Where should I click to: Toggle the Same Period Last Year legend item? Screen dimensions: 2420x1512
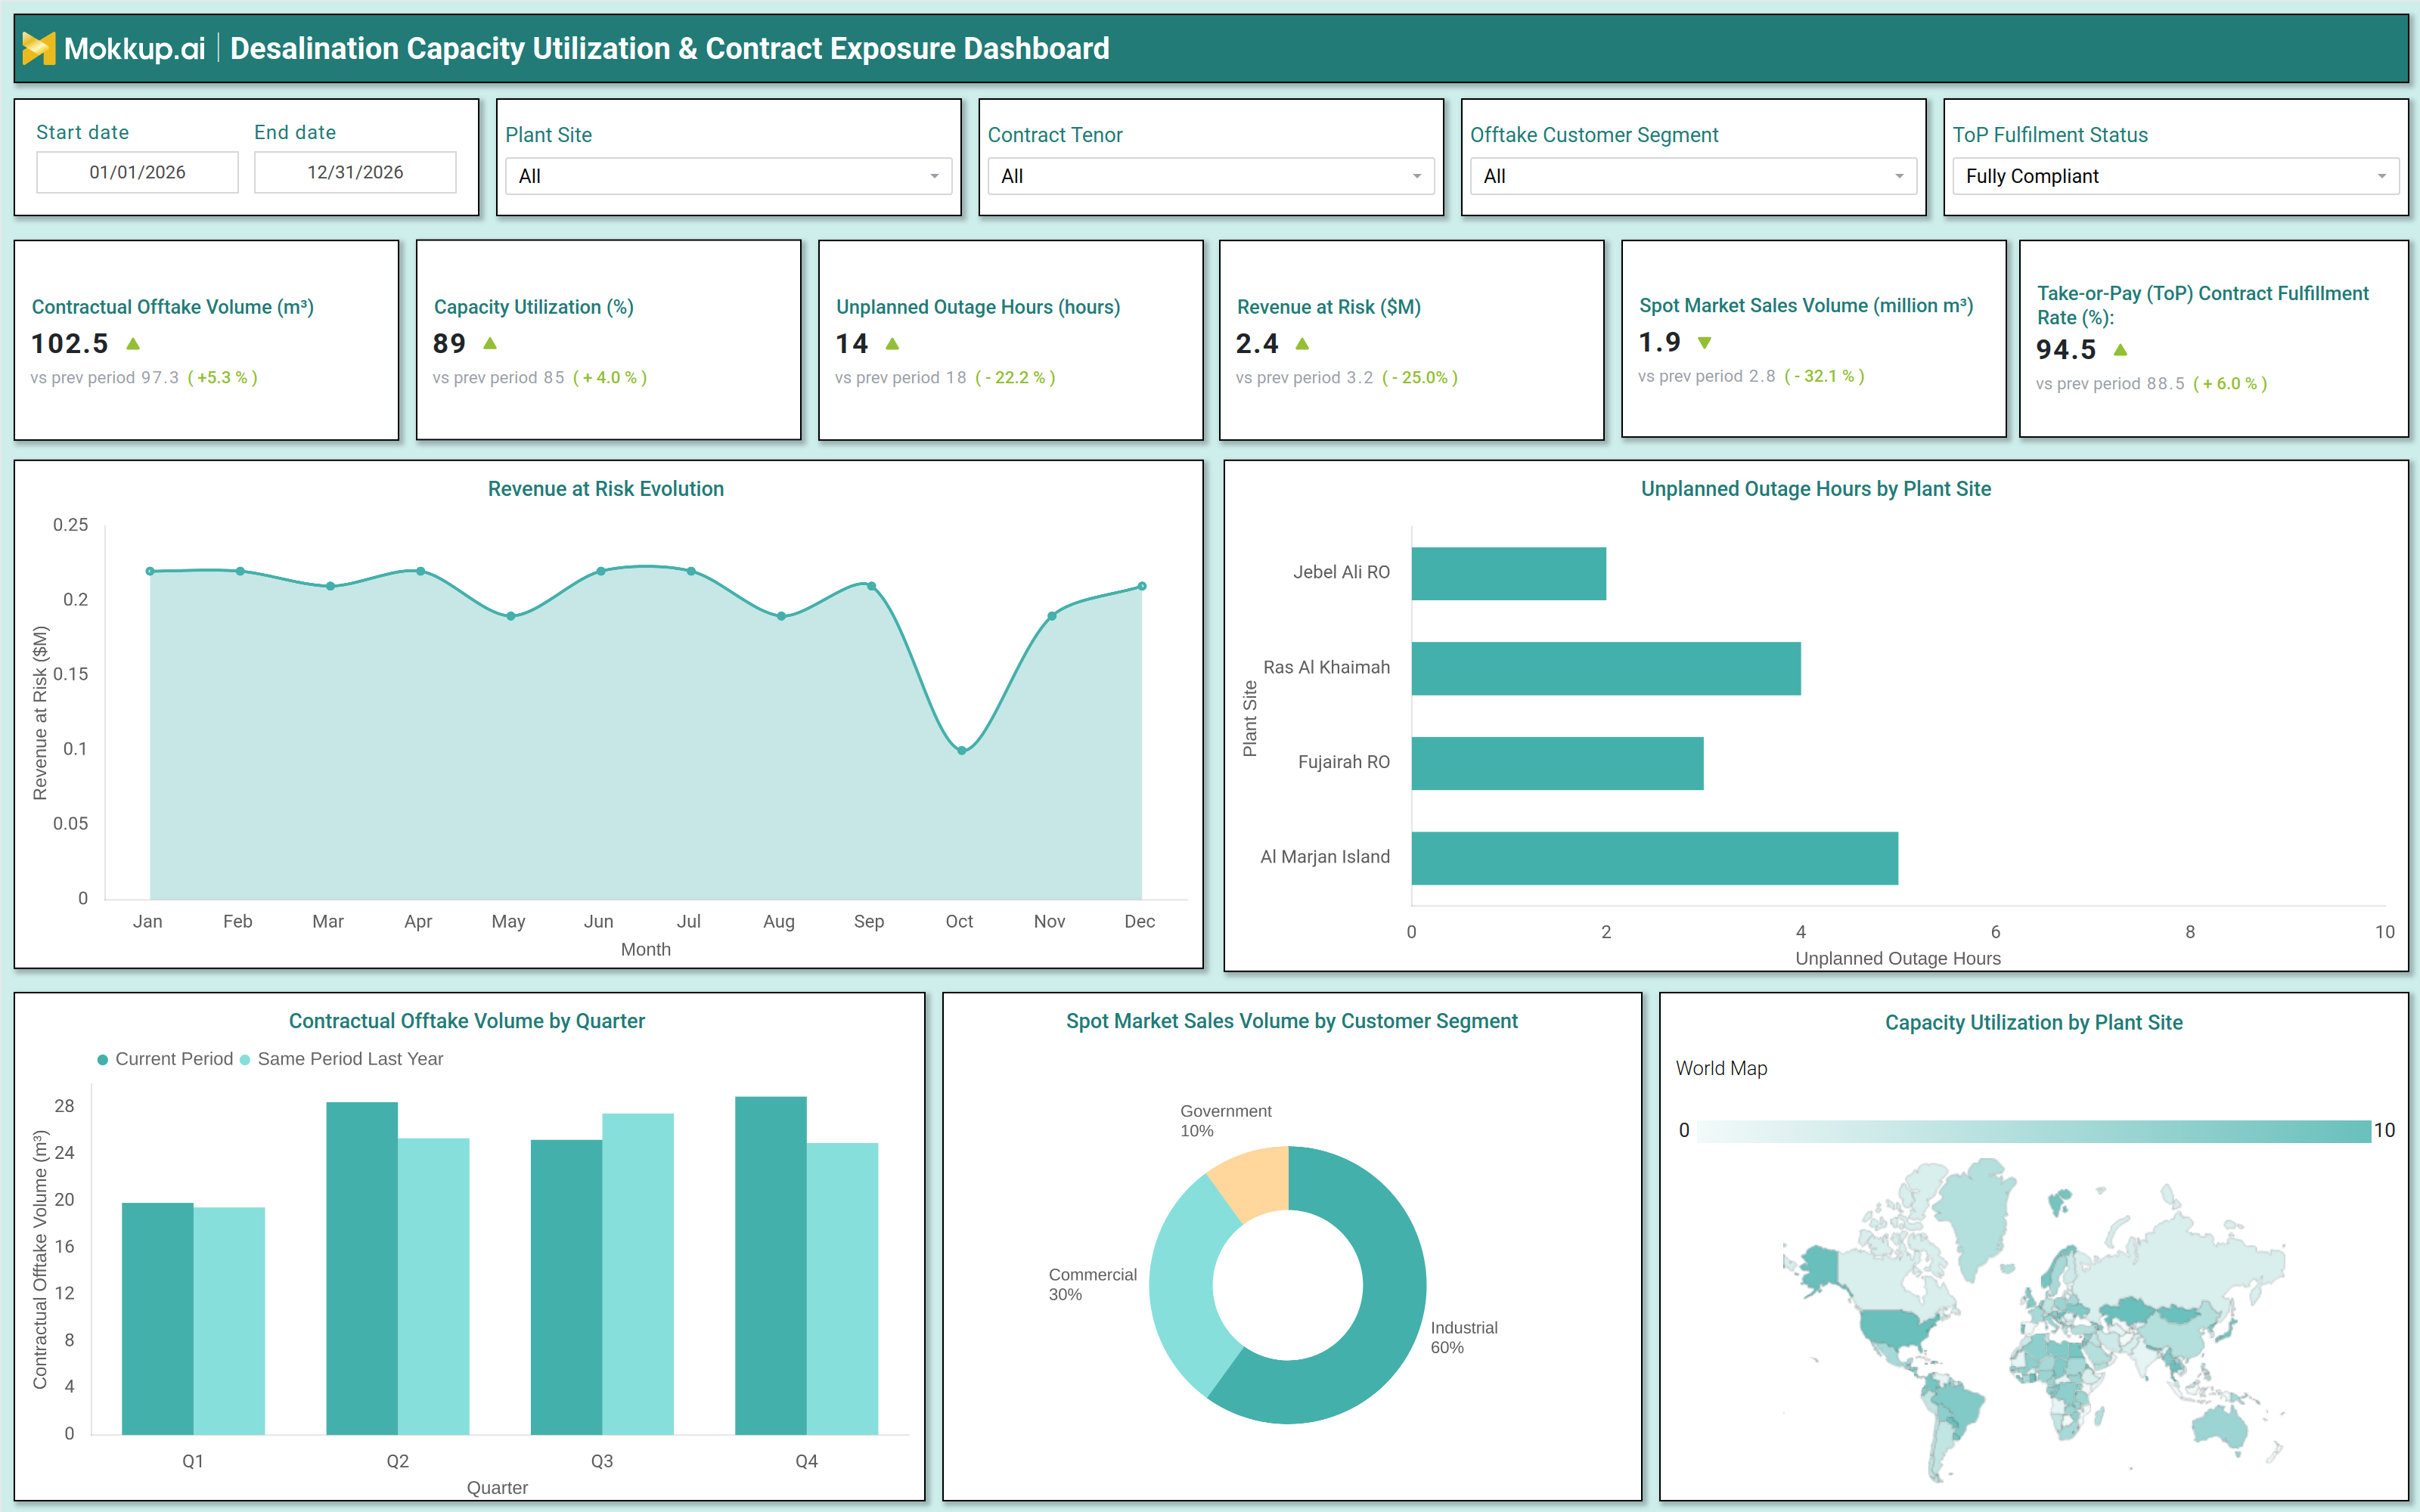point(341,1059)
